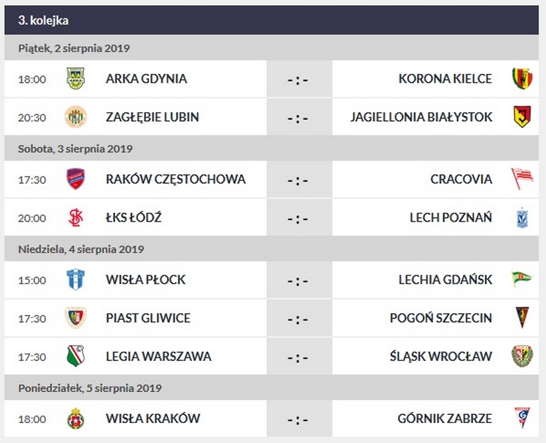This screenshot has width=546, height=443.
Task: Open the Pogoń Szczecin team link
Action: (x=440, y=318)
